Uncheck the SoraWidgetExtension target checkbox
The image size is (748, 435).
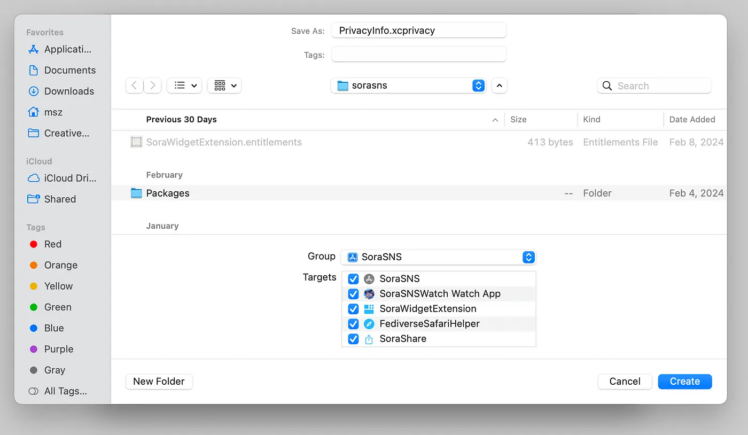coord(353,309)
